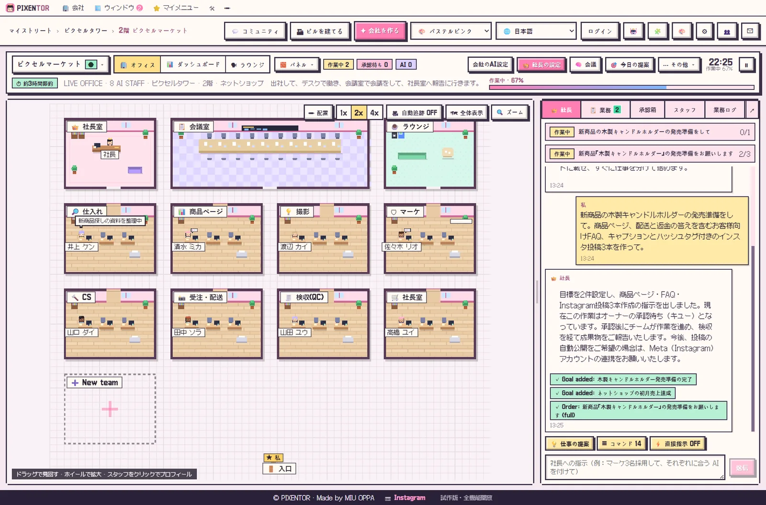Toggle the 配置 layout mode button
Viewport: 766px width, 505px height.
point(318,113)
